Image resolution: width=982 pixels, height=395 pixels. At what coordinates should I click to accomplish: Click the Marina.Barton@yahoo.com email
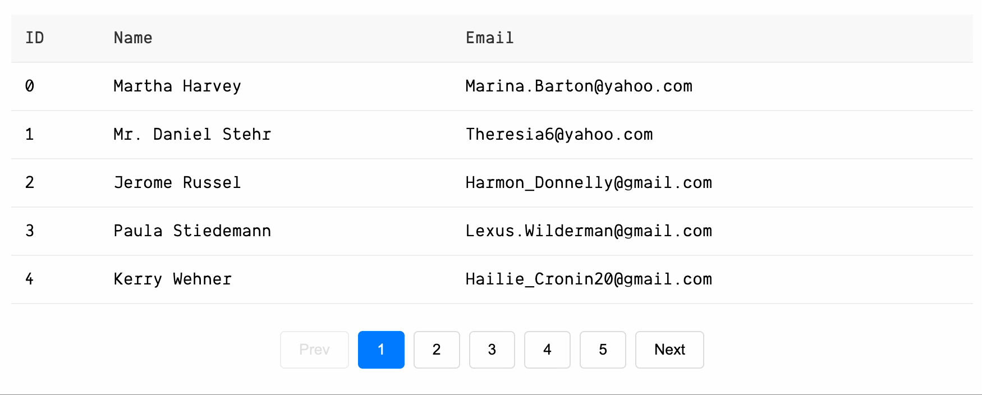tap(579, 86)
